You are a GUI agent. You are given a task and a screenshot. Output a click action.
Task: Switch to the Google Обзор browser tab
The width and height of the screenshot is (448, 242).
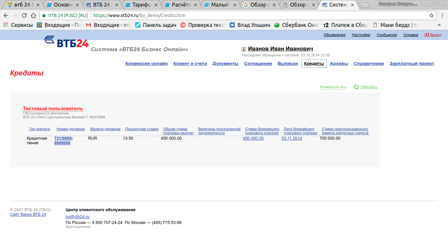pos(259,5)
